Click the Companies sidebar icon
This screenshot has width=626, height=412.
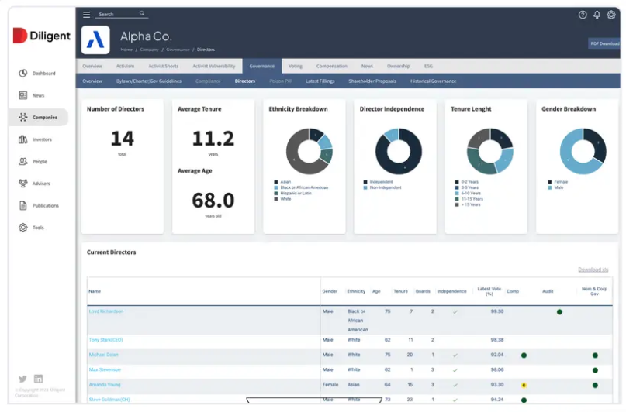[23, 117]
